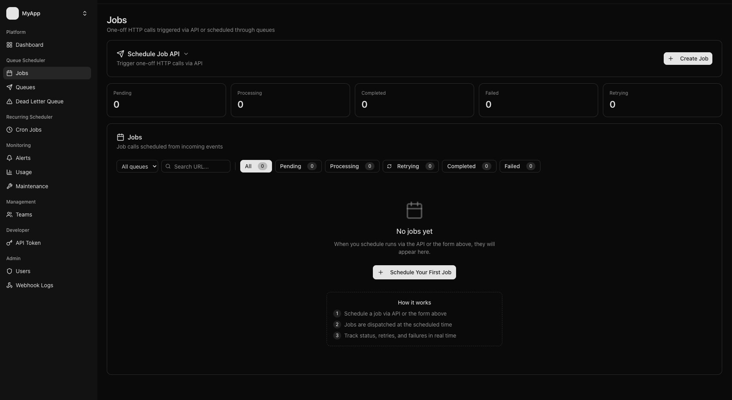Expand the MyApp workspace switcher
This screenshot has width=732, height=400.
tap(84, 13)
